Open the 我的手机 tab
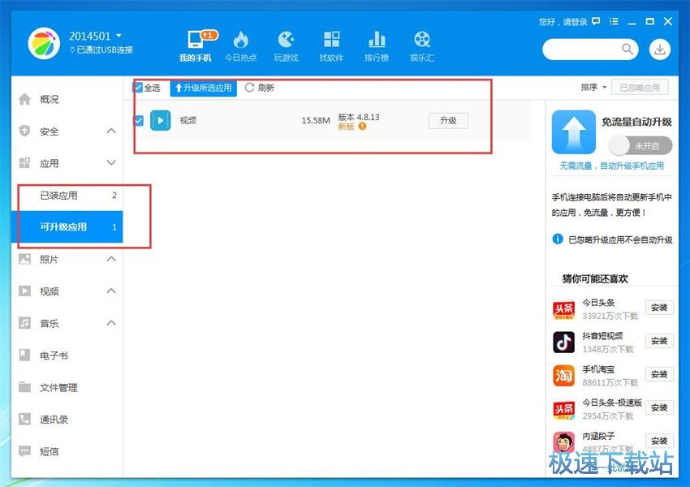This screenshot has height=487, width=690. coord(196,45)
